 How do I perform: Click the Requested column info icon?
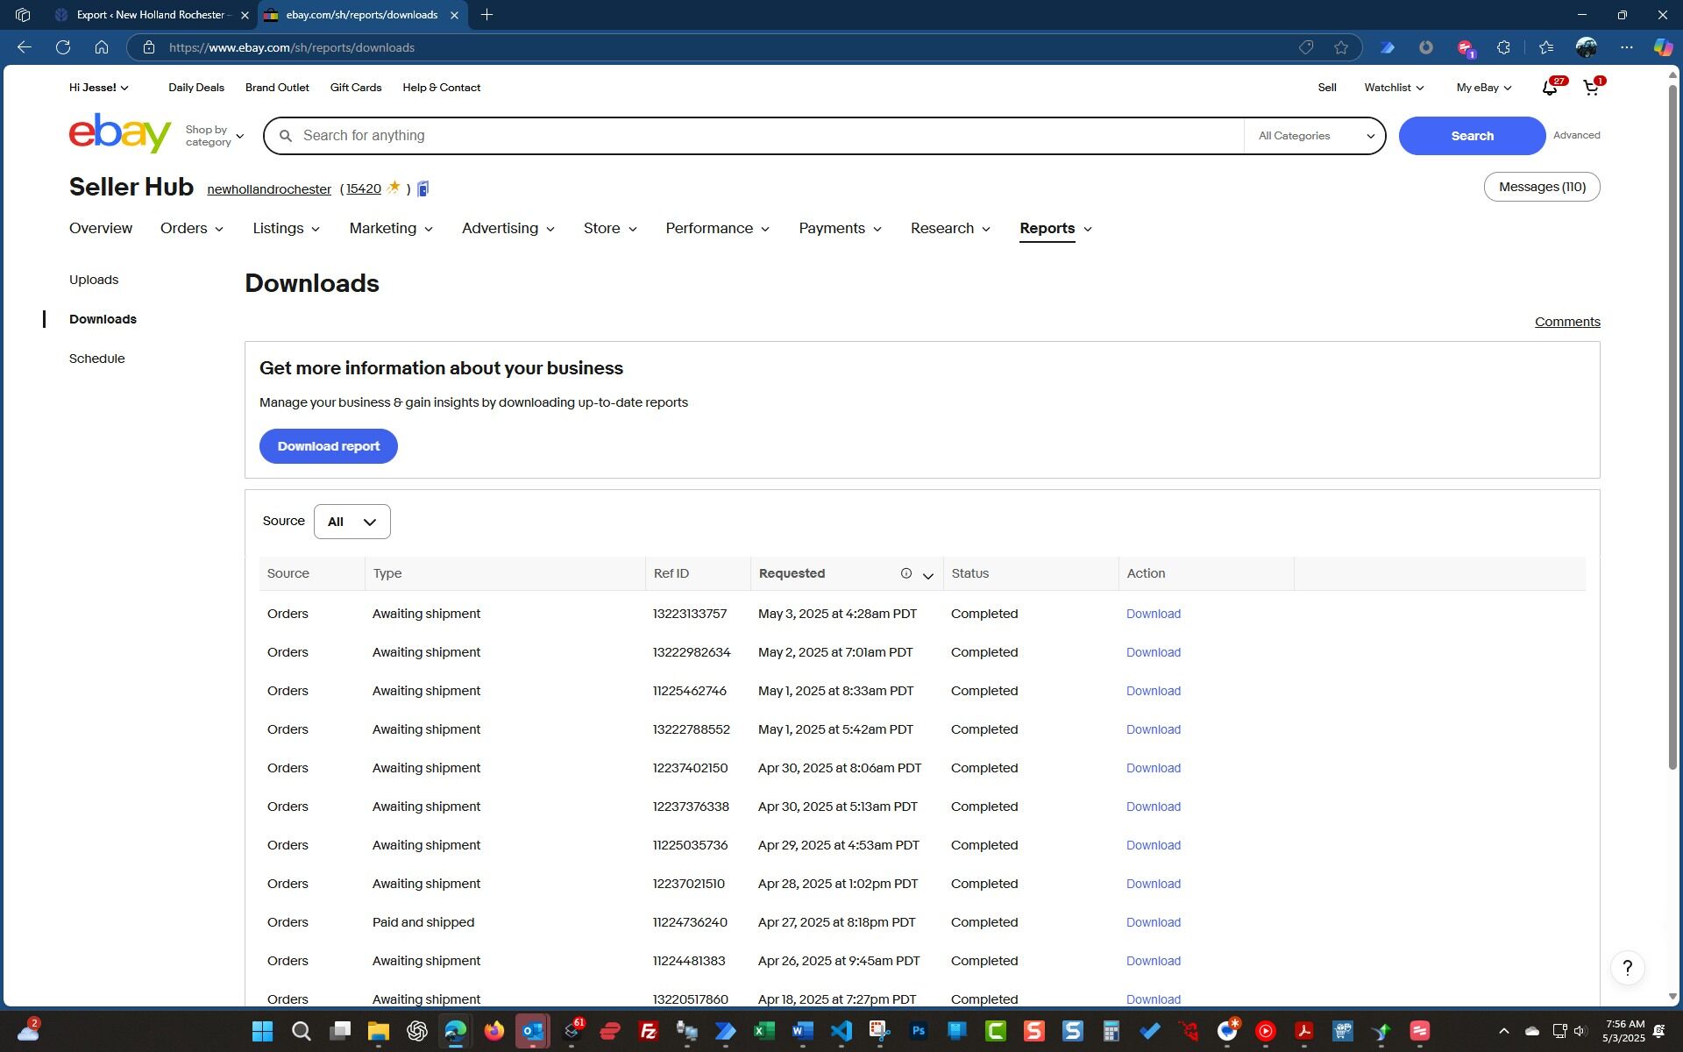point(905,573)
